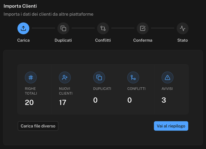Click the Conferma step label
This screenshot has height=149, width=206.
pyautogui.click(x=143, y=40)
